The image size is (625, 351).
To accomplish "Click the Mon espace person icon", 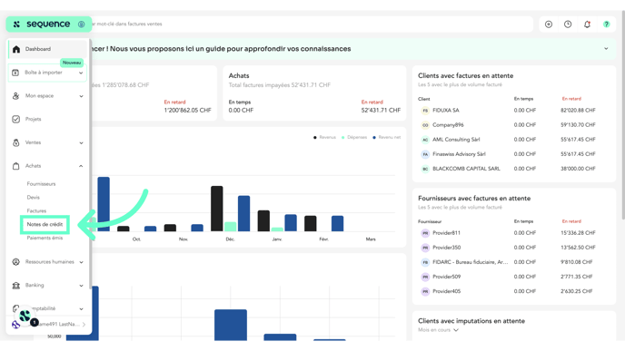I will tap(16, 96).
